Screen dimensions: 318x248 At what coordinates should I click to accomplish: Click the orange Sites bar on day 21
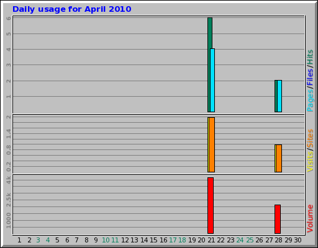(x=212, y=144)
